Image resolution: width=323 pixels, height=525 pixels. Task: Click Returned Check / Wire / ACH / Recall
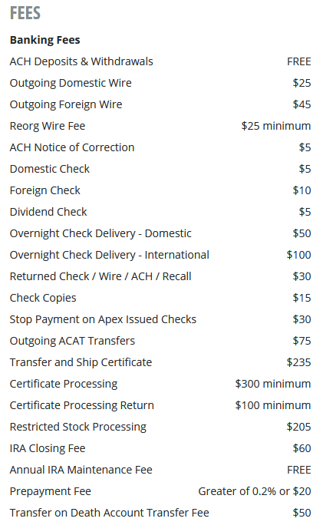click(x=101, y=276)
